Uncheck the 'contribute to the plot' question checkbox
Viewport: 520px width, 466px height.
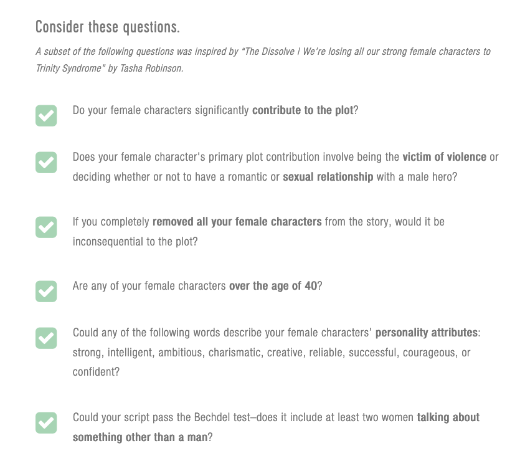coord(46,115)
